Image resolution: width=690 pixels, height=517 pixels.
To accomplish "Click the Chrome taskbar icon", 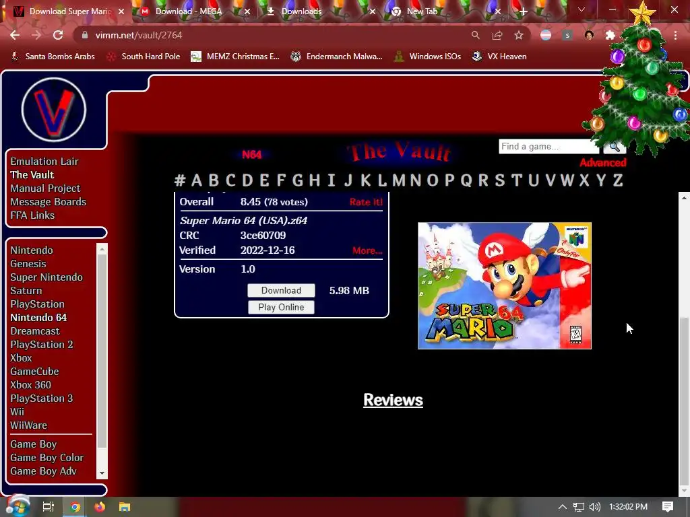I will 75,507.
